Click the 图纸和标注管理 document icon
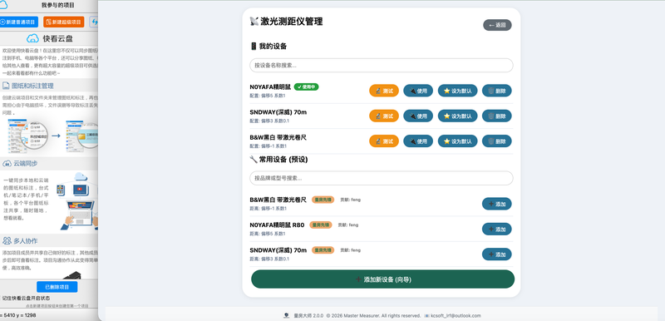665x321 pixels. [x=6, y=86]
